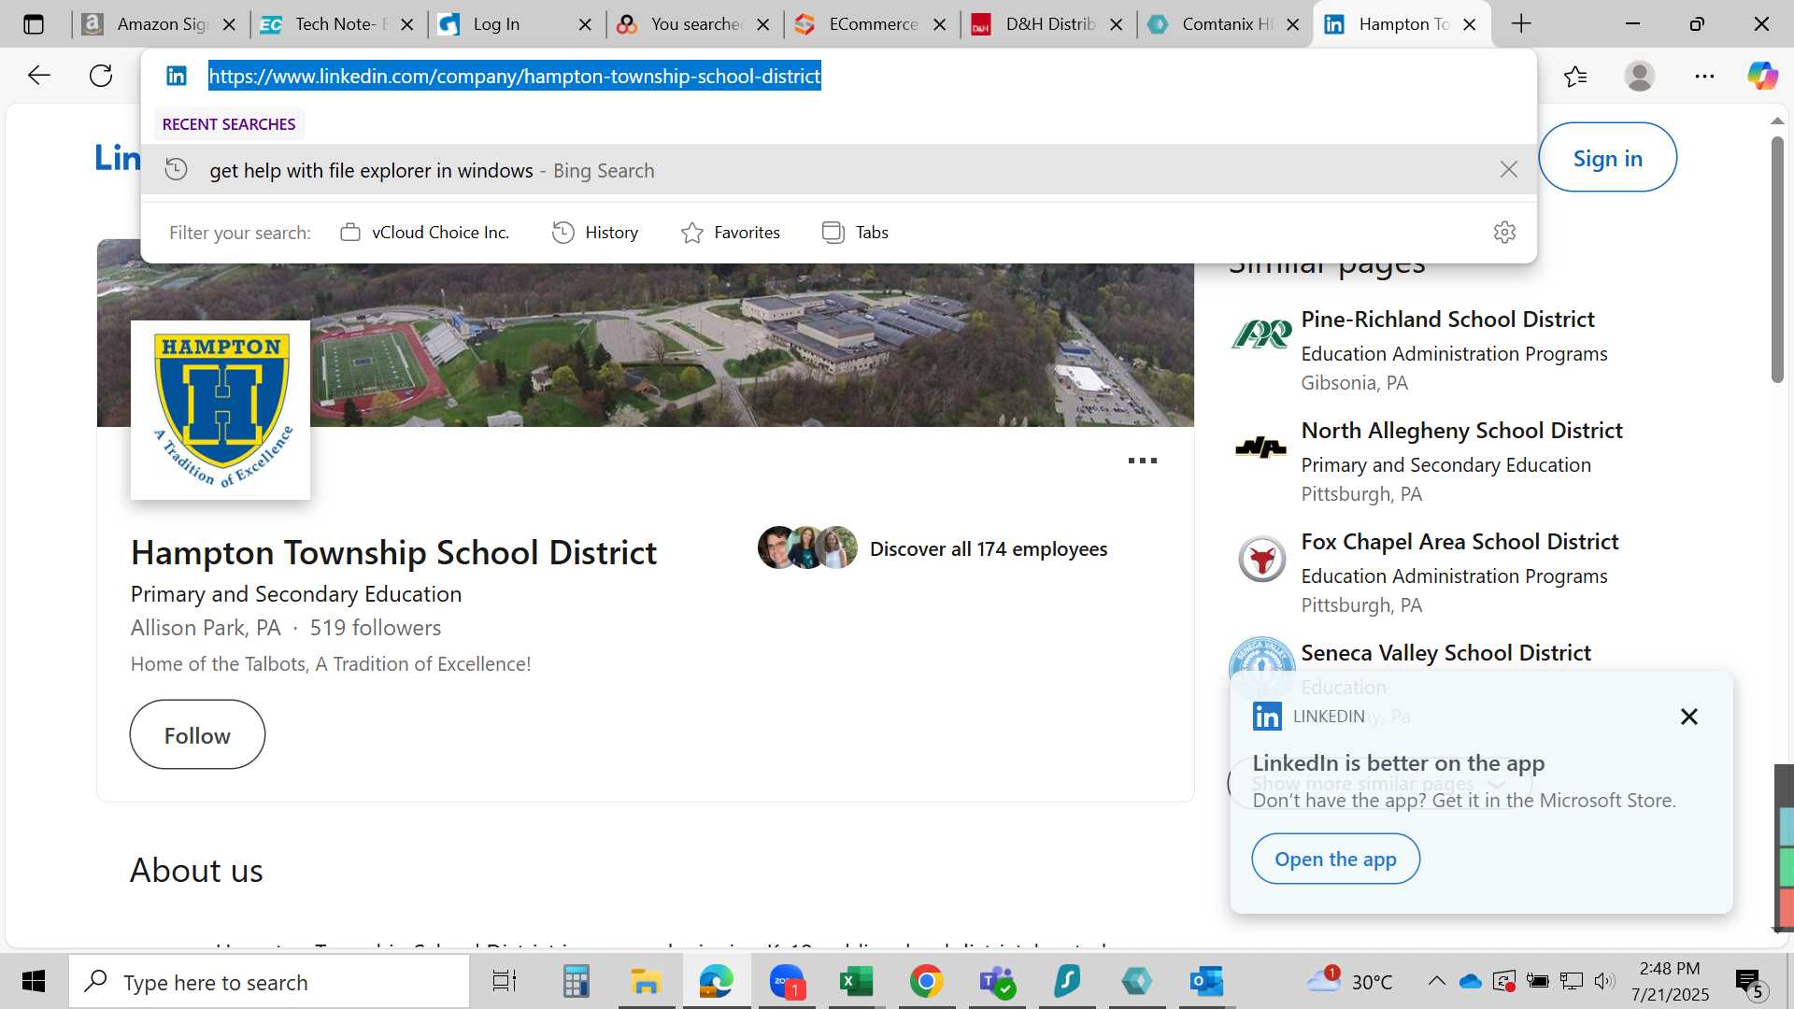Click Open the app button

1335,859
